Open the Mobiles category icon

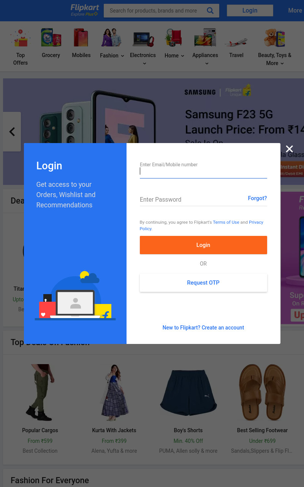[x=81, y=38]
